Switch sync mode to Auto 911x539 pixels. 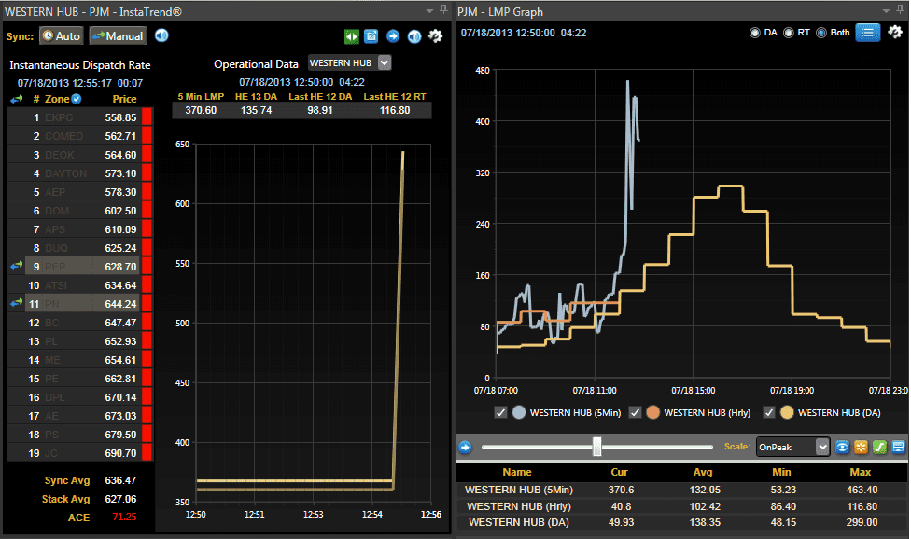pyautogui.click(x=62, y=36)
